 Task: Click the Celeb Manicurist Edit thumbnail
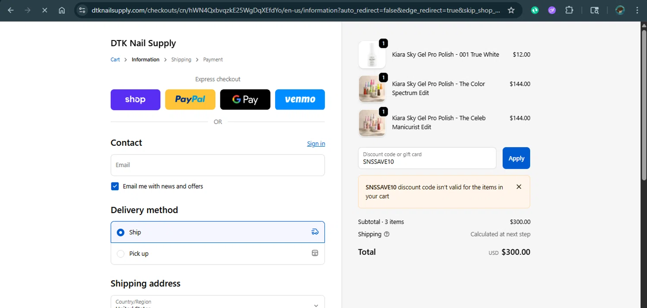click(x=372, y=123)
